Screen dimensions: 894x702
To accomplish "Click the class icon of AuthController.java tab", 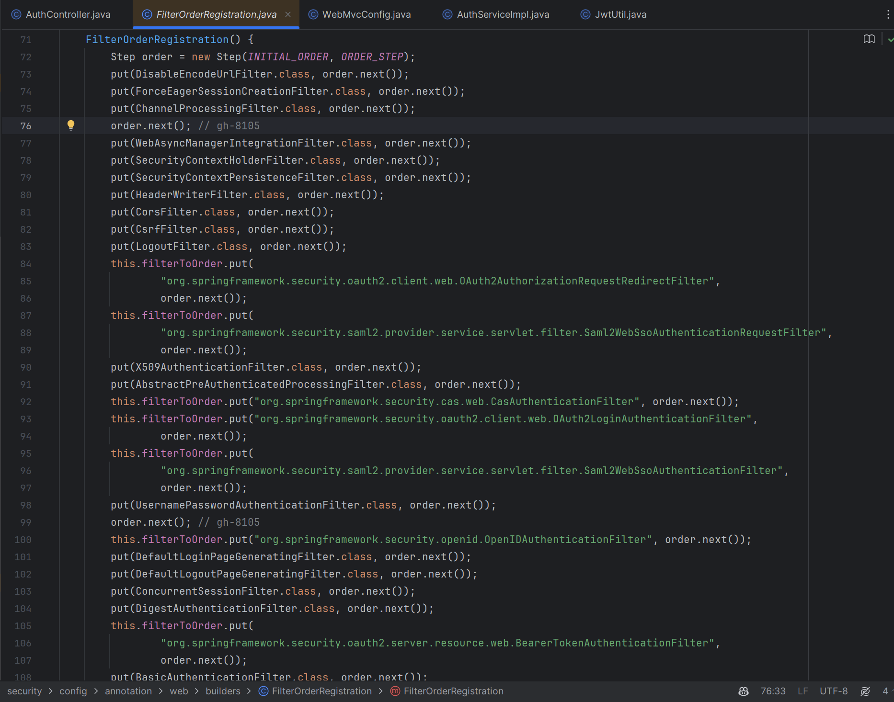I will click(16, 14).
